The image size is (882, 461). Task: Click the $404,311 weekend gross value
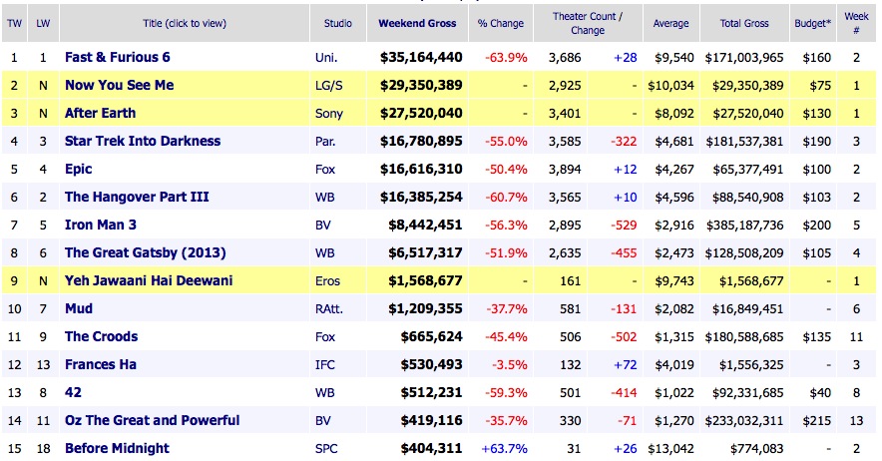(431, 449)
